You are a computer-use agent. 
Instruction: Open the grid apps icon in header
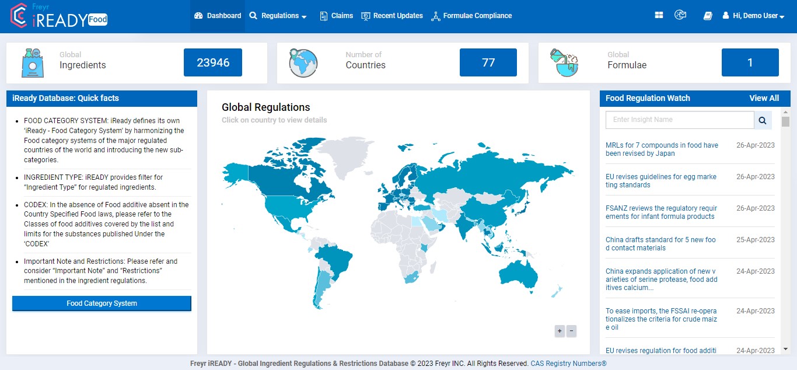659,16
